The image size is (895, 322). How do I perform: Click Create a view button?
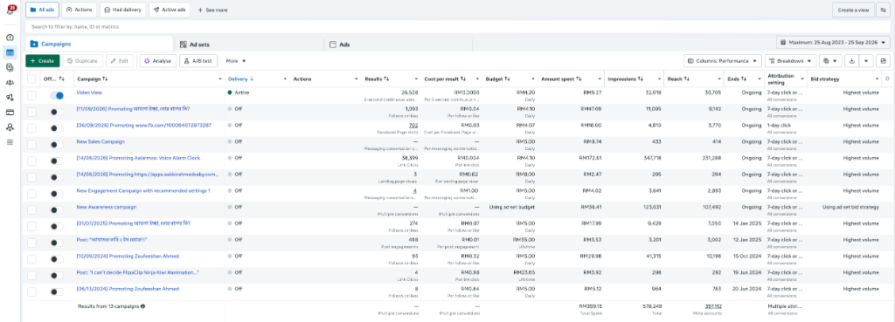(853, 10)
